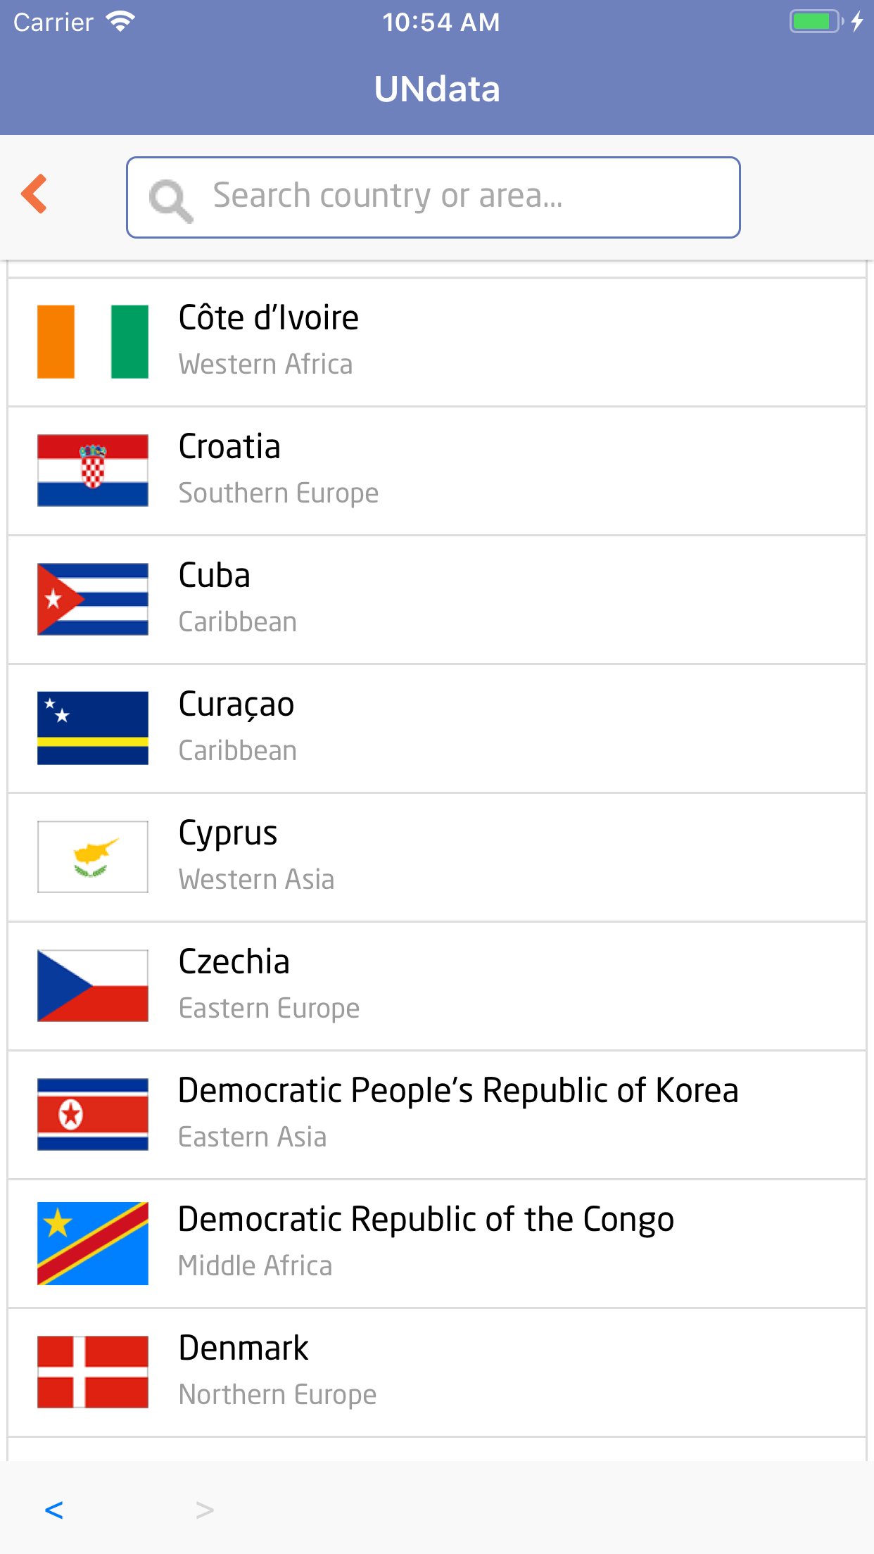Tap the UNdata title header

point(437,89)
